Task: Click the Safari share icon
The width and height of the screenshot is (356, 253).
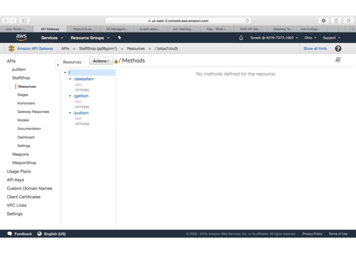Action: [x=336, y=20]
